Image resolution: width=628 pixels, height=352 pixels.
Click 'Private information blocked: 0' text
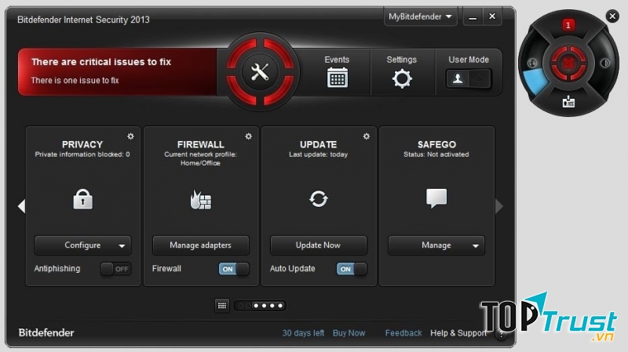pyautogui.click(x=82, y=154)
